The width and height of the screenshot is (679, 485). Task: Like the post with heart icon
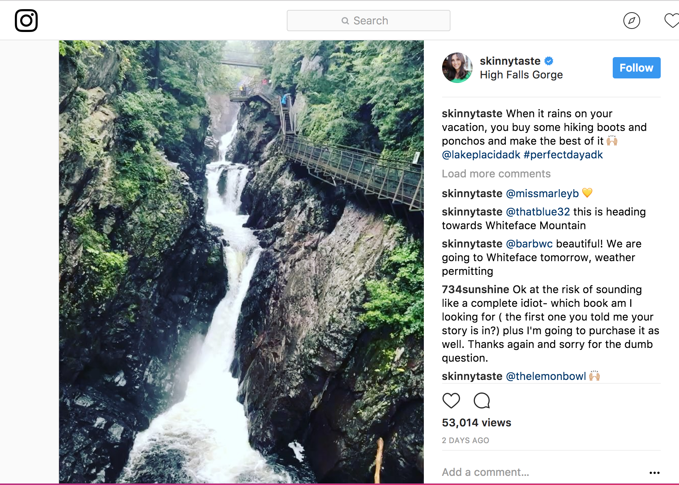(451, 400)
